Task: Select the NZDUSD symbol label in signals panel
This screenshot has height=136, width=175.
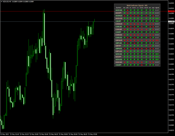Action: click(119, 59)
